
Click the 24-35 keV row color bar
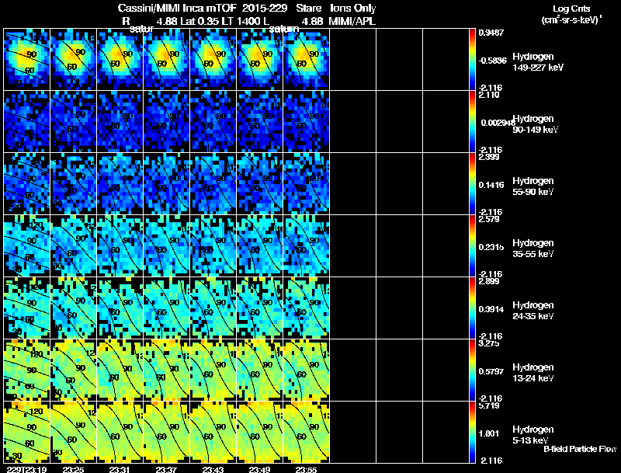(x=472, y=308)
